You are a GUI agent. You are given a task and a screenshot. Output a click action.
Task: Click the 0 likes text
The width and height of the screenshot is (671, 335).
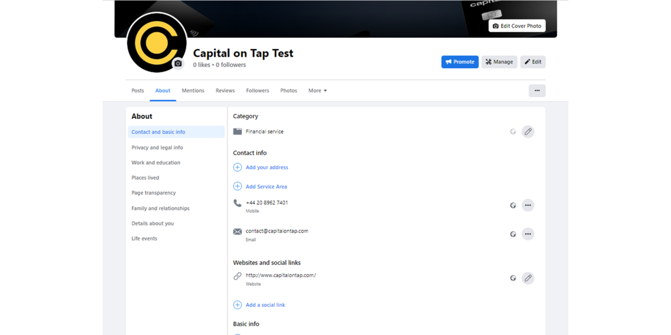coord(201,65)
